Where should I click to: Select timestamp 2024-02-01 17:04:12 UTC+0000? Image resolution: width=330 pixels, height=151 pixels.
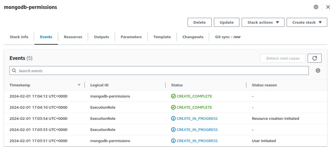[38, 96]
